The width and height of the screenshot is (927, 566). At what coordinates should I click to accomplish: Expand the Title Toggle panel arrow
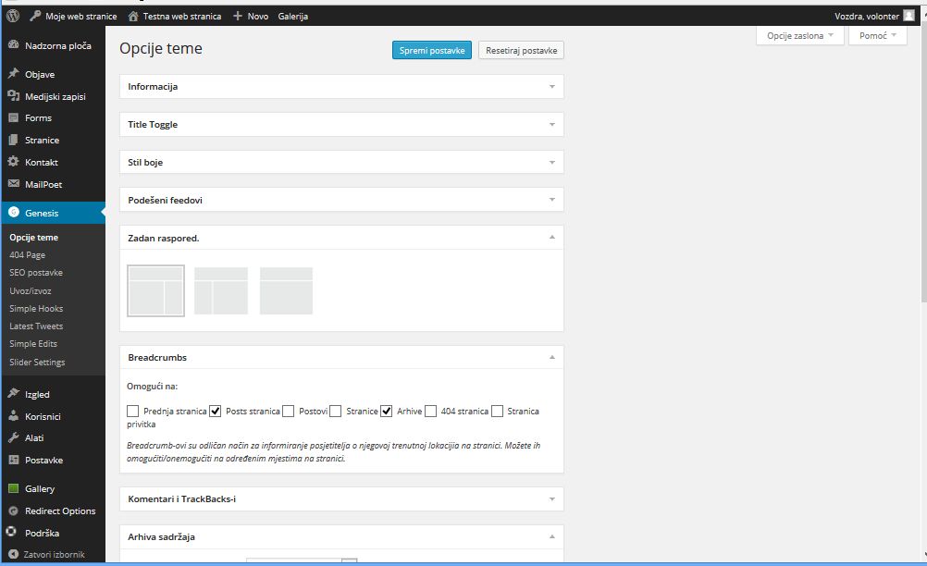point(552,125)
